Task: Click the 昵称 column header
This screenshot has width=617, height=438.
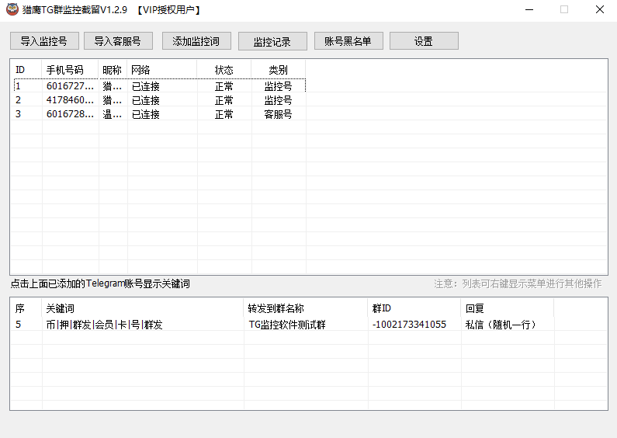Action: click(112, 70)
